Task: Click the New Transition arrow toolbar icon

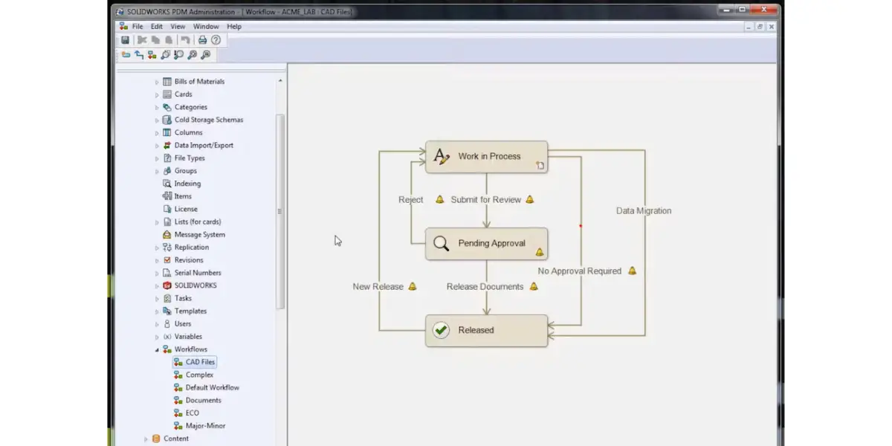Action: click(x=139, y=55)
